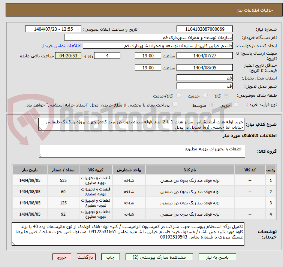The image size is (283, 267).
Task: Click the delivery province 'قم' field
Action: coord(205,78)
